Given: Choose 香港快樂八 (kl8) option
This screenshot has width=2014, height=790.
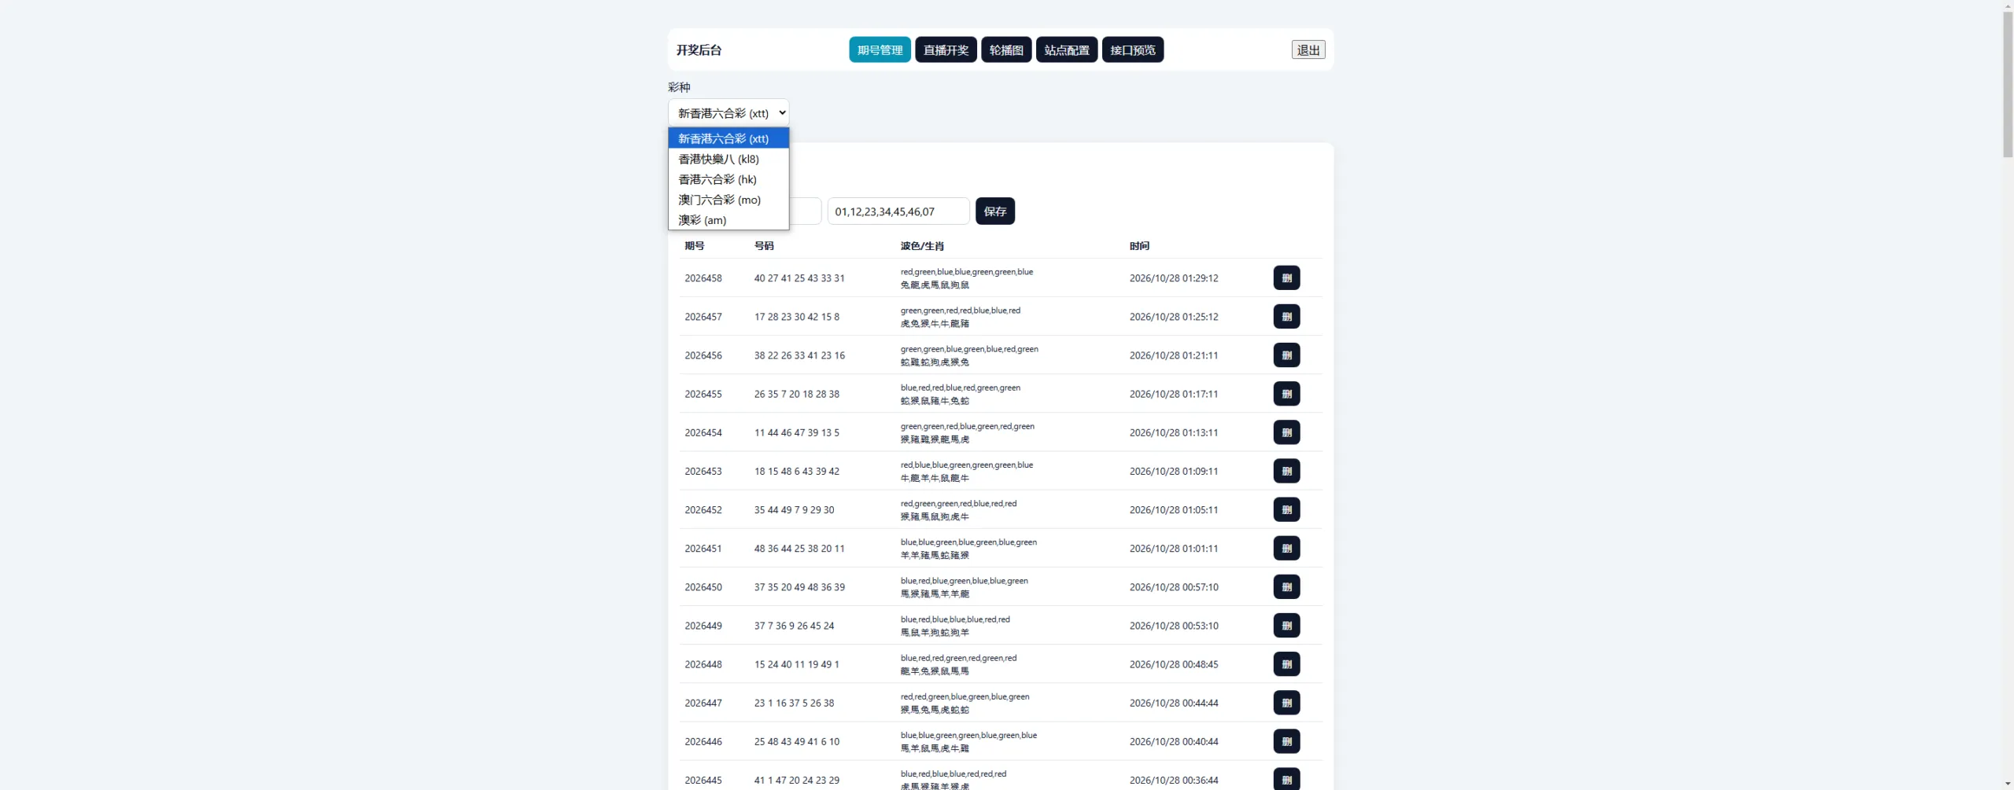Looking at the screenshot, I should click(729, 159).
